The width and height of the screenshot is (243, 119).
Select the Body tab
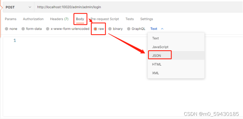tap(80, 19)
